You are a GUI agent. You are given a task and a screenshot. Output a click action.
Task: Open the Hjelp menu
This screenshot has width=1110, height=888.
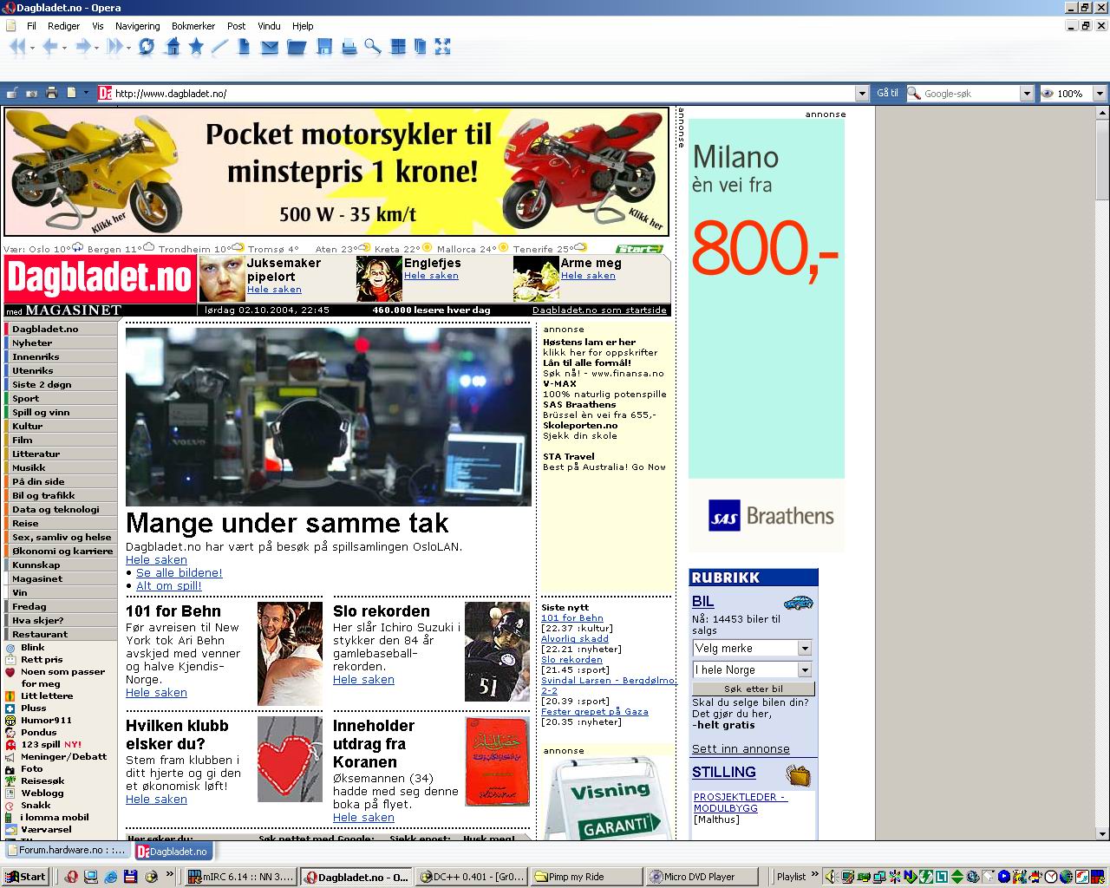[x=303, y=26]
